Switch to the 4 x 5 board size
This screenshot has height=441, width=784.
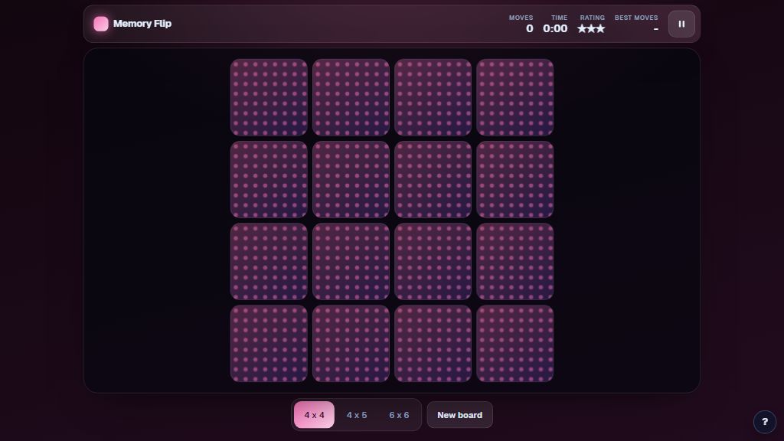click(357, 415)
